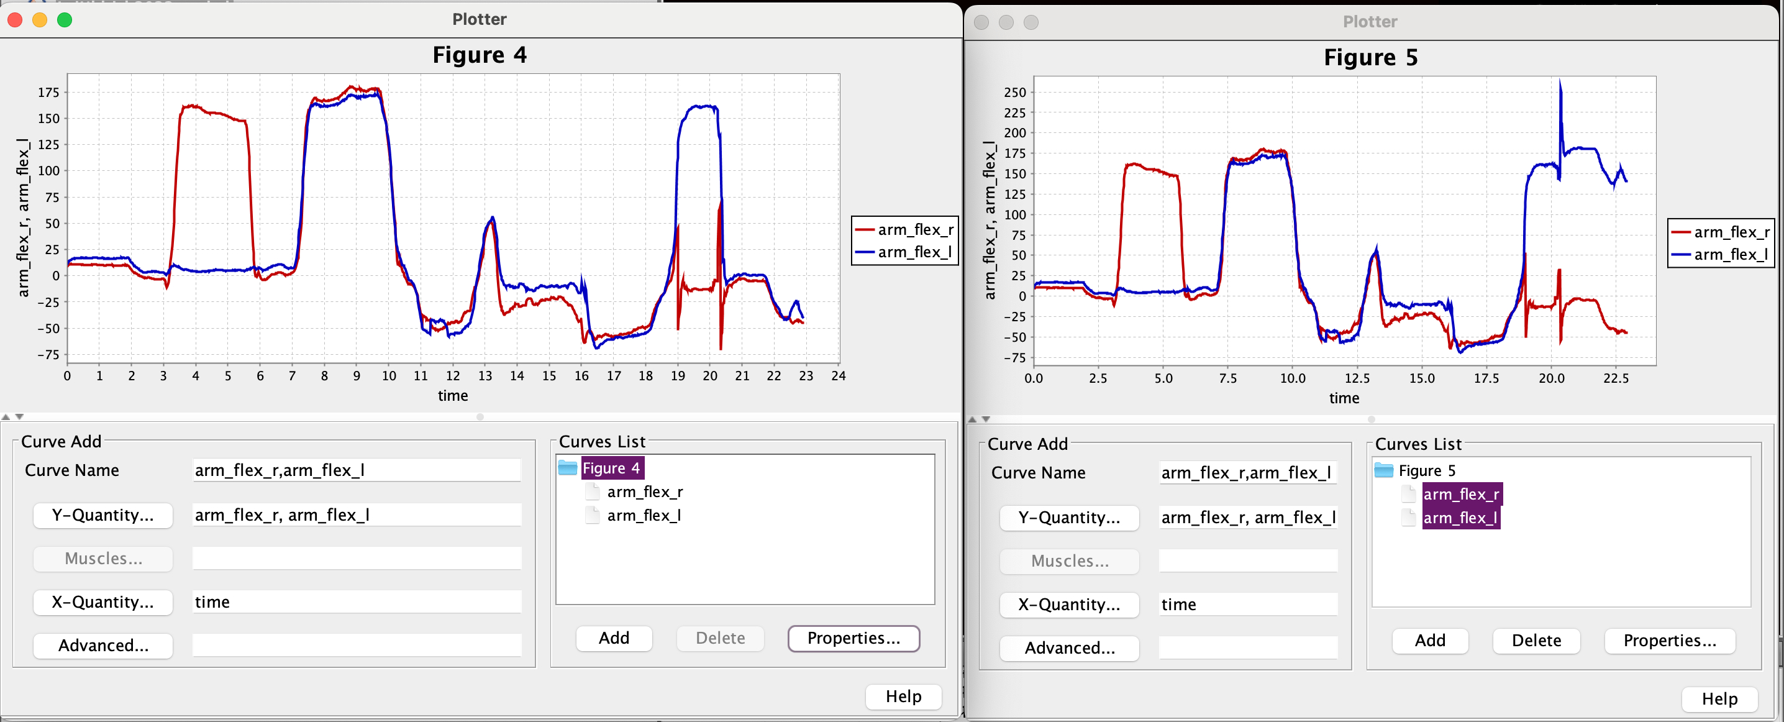Collapse split pane up arrow in Figure 4 window
This screenshot has height=722, width=1784.
6,417
